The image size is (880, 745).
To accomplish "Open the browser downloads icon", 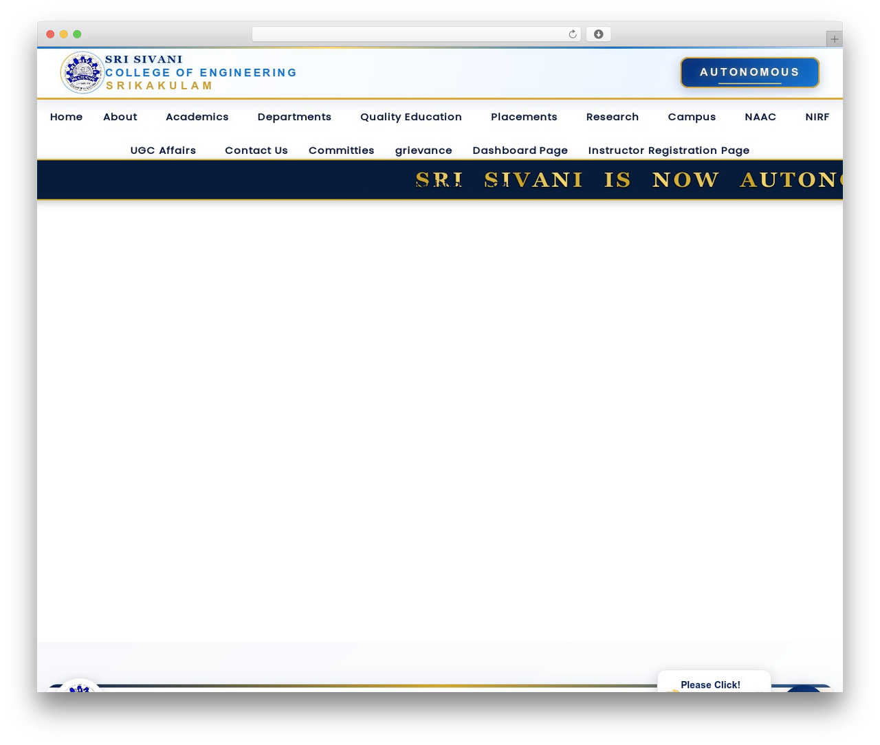I will [599, 34].
